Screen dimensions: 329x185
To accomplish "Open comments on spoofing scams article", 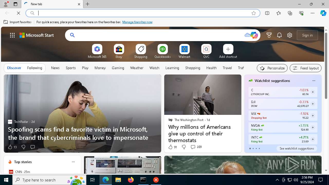I will 33,147.
